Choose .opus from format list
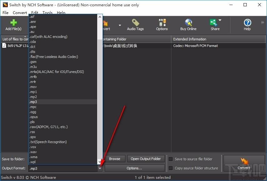 coord(63,117)
